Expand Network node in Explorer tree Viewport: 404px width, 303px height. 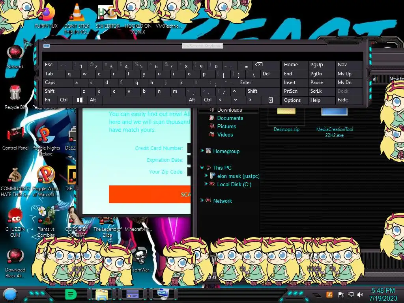[x=202, y=200]
